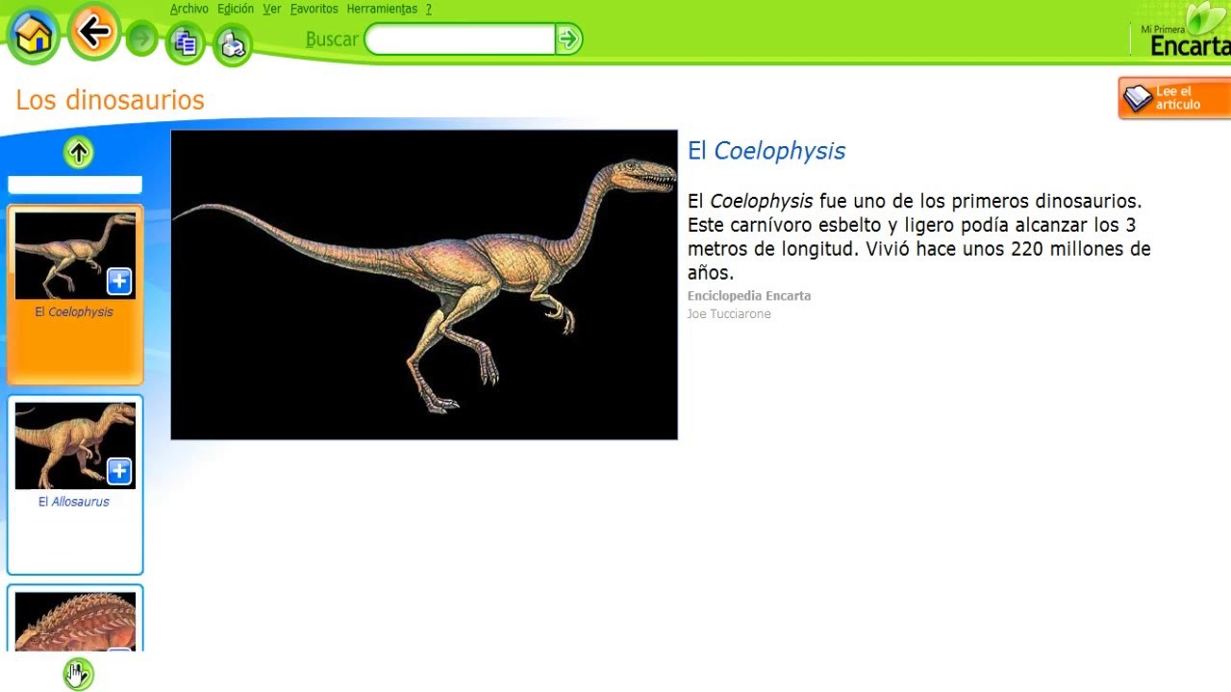Click the Lee el artículo button
This screenshot has height=692, width=1231.
click(x=1174, y=98)
